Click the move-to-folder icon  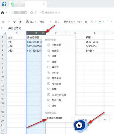37,13
